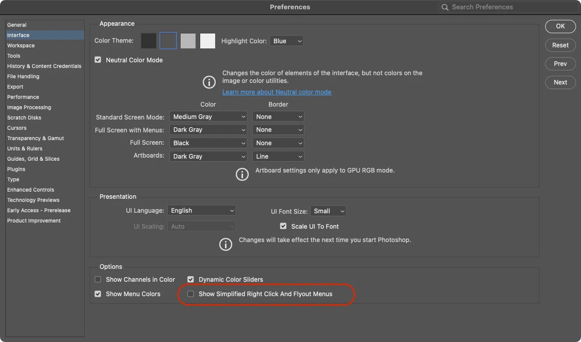Disable Dynamic Color Sliders checkbox
581x342 pixels.
[x=190, y=280]
